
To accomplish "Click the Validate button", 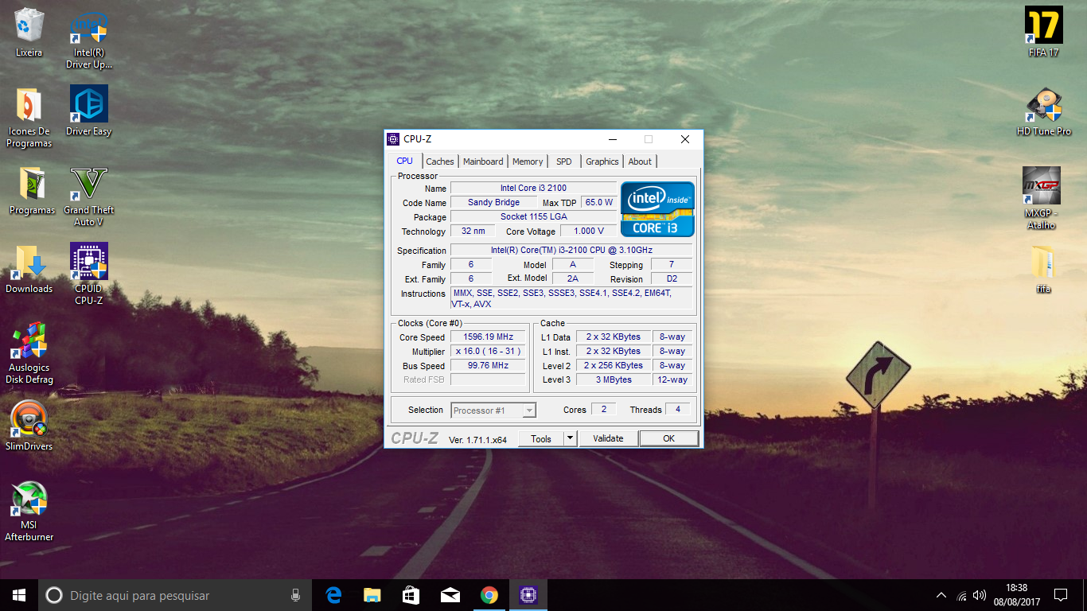I will [x=608, y=438].
